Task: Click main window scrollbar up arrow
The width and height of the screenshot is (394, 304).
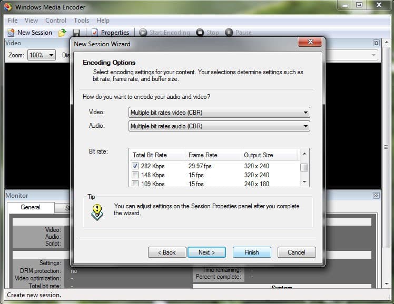Action: tap(387, 42)
